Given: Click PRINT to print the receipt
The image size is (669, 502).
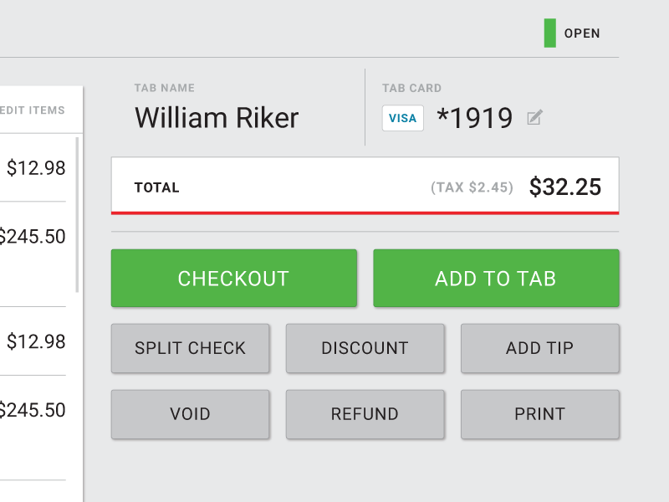Looking at the screenshot, I should pos(540,413).
